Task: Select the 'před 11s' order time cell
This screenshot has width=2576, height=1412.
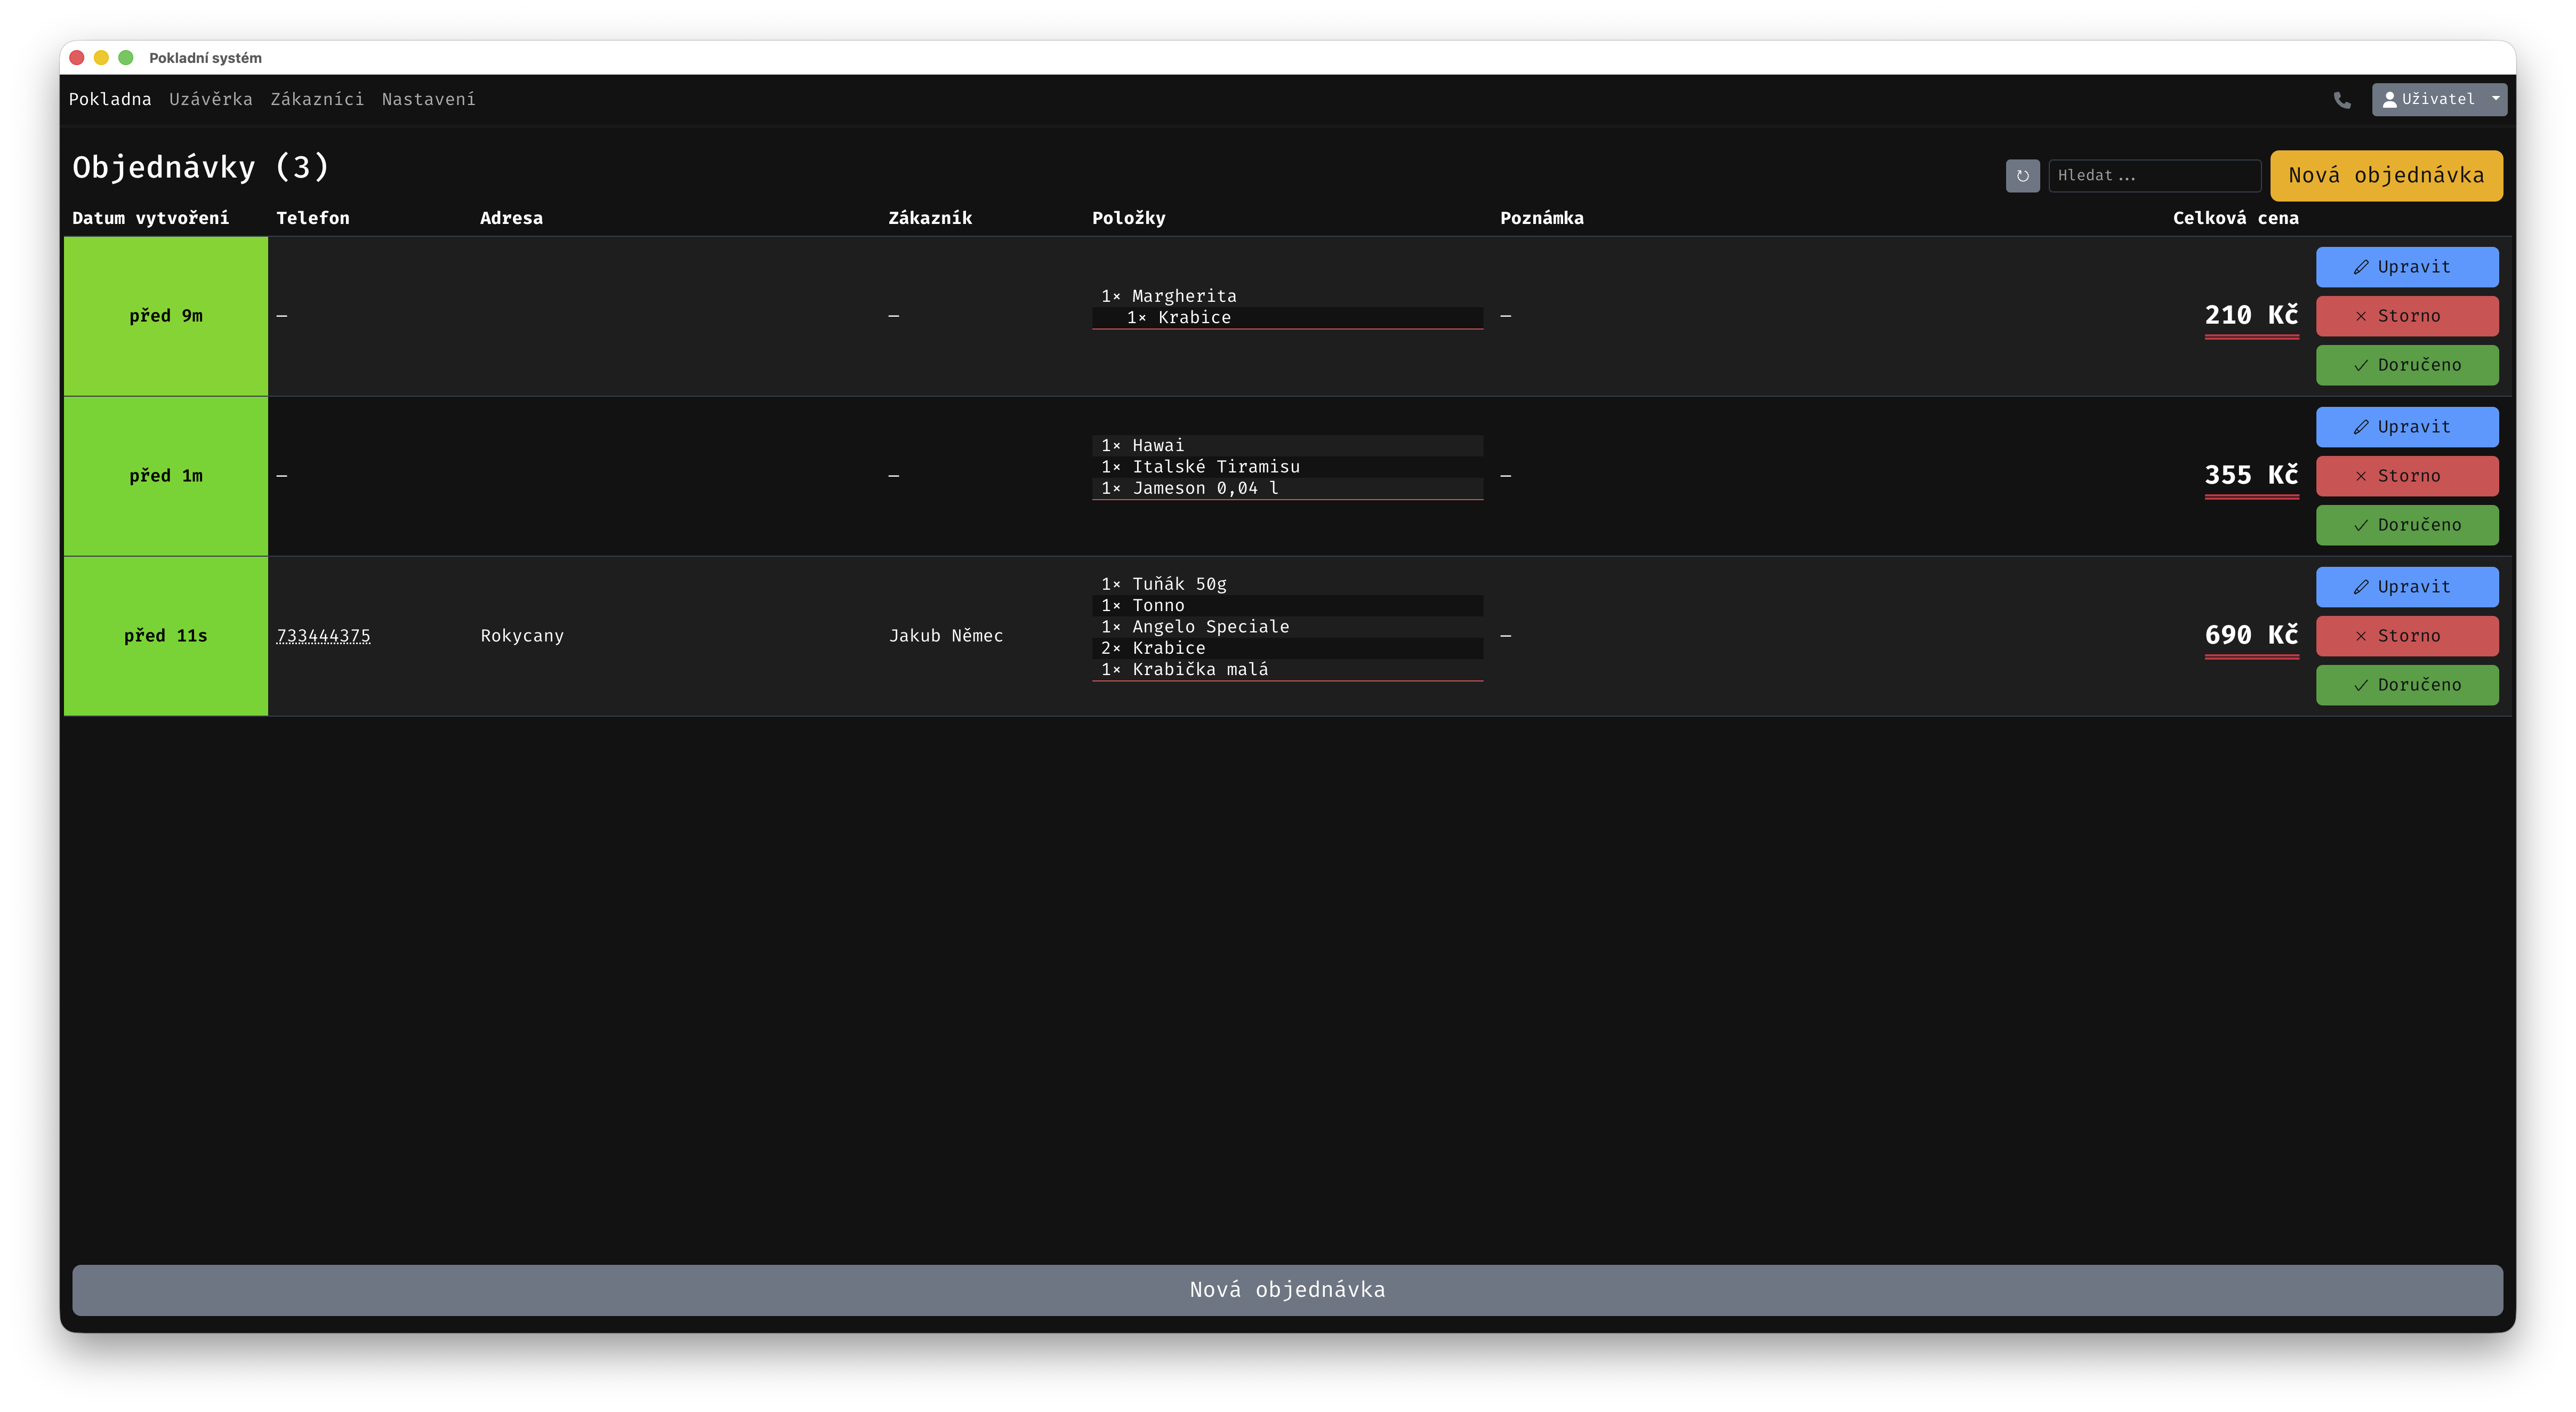Action: click(x=166, y=636)
